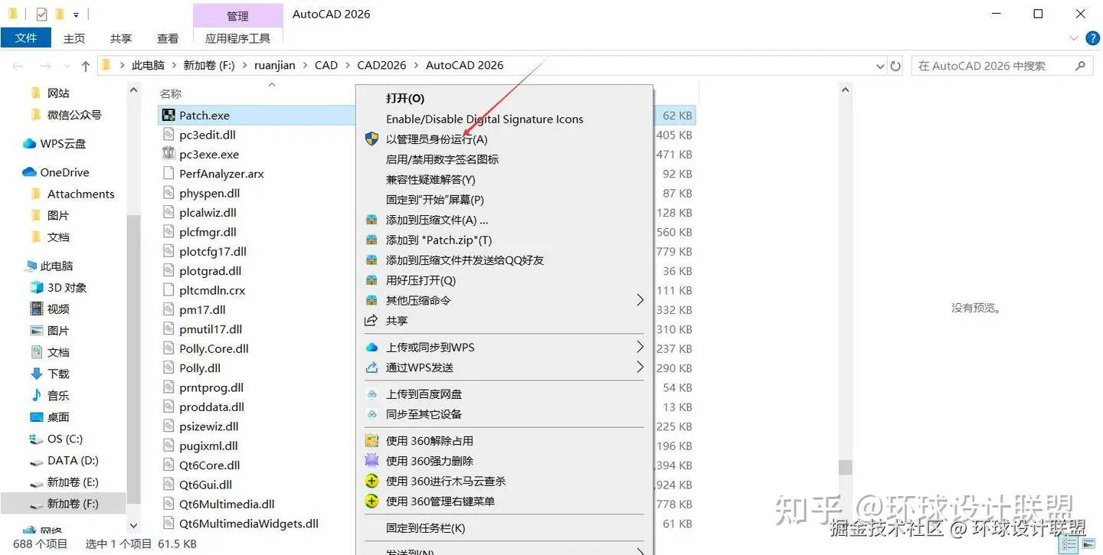Click the cloud icon beside 上传或同步到WPS

(371, 347)
